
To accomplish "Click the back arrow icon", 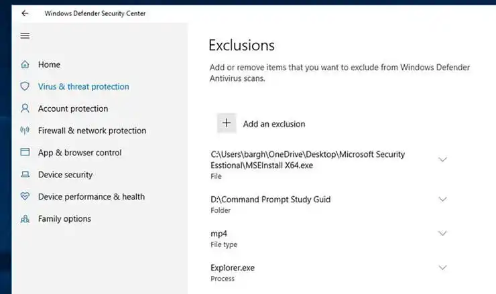I will (x=25, y=13).
